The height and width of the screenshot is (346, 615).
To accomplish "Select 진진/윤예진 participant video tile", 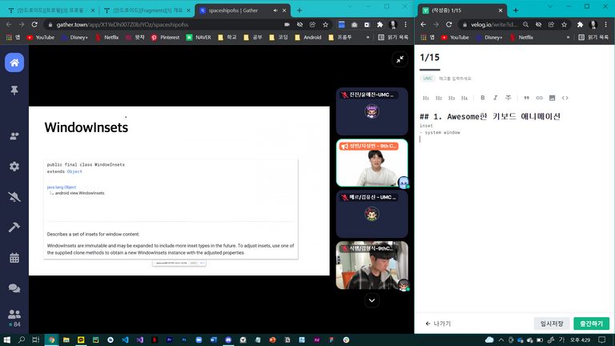I will click(x=372, y=111).
